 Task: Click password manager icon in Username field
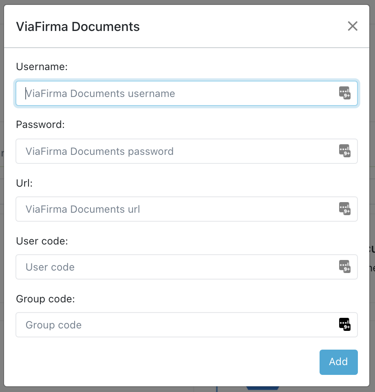coord(345,93)
